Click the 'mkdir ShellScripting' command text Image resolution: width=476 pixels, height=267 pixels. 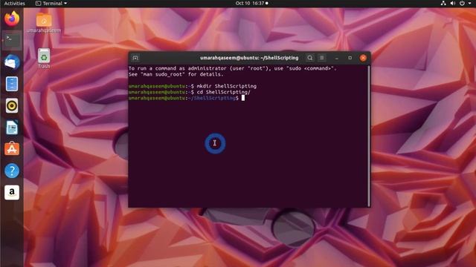click(226, 86)
